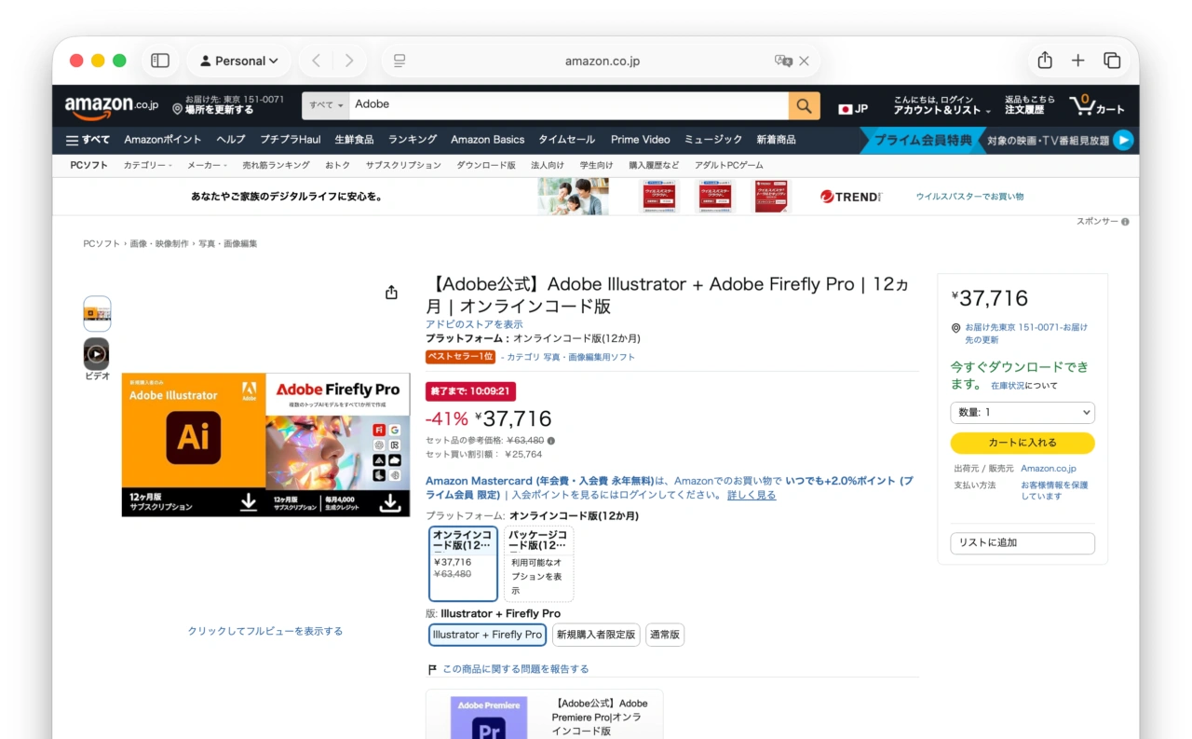Open a new tab with plus icon
Screen dimensions: 1192x739
click(1077, 61)
